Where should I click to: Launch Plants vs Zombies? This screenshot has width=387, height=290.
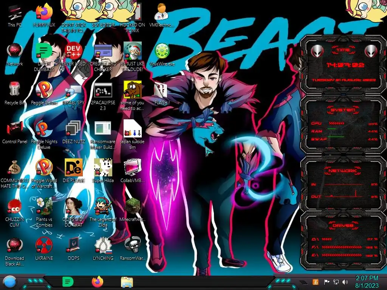pyautogui.click(x=44, y=213)
